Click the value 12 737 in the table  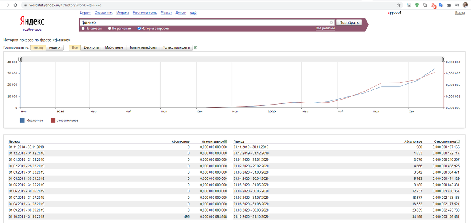pyautogui.click(x=415, y=191)
